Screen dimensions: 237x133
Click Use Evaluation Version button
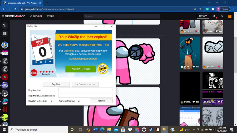[85, 84]
